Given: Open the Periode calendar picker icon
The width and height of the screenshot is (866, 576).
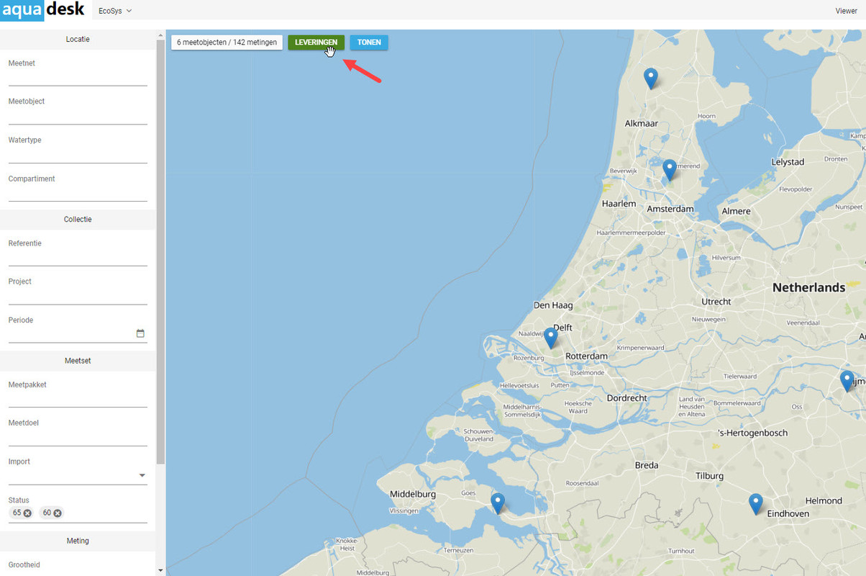Looking at the screenshot, I should [140, 333].
